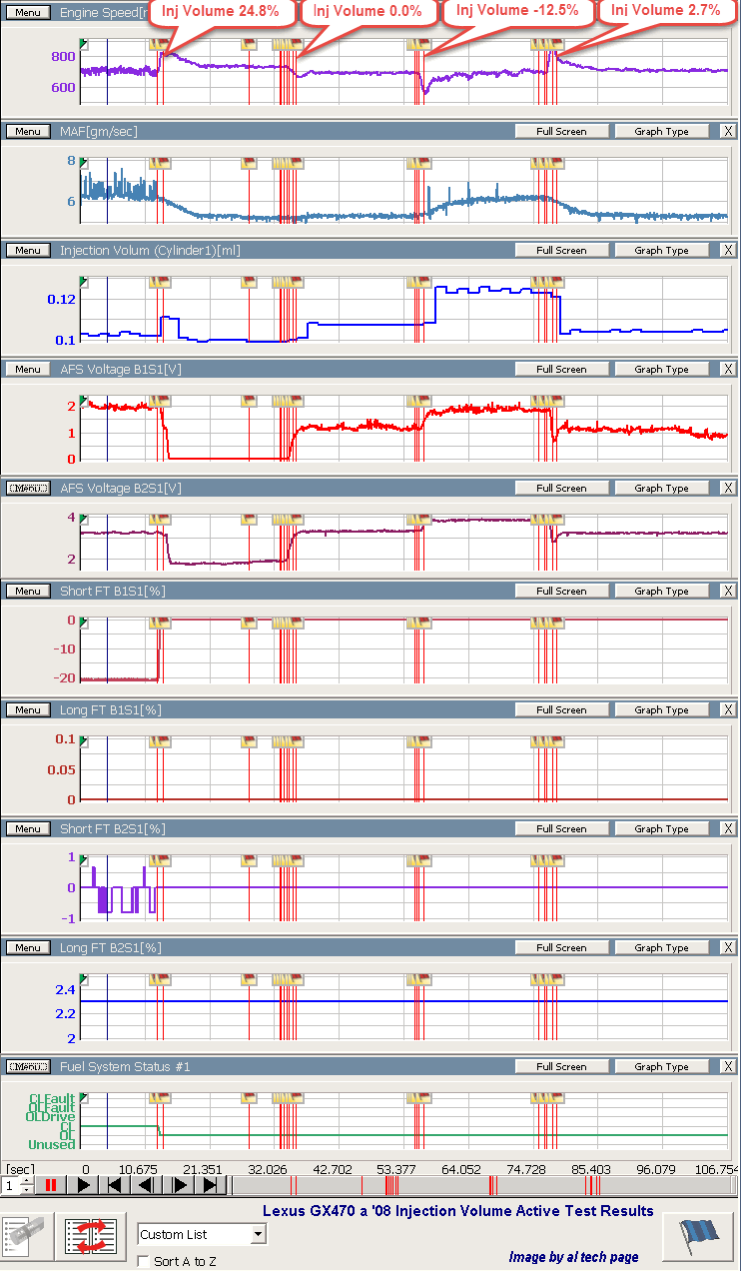Image resolution: width=741 pixels, height=1271 pixels.
Task: Click Full Screen on Fuel System Status
Action: (x=560, y=1066)
